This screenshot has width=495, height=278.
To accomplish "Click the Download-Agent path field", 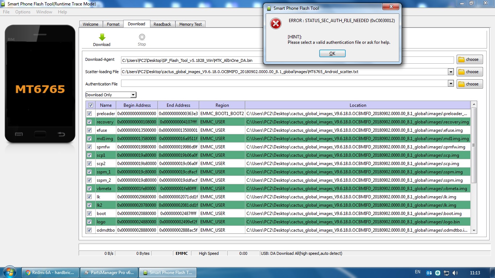I will pyautogui.click(x=287, y=60).
